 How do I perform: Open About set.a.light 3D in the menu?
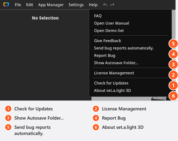130,91
